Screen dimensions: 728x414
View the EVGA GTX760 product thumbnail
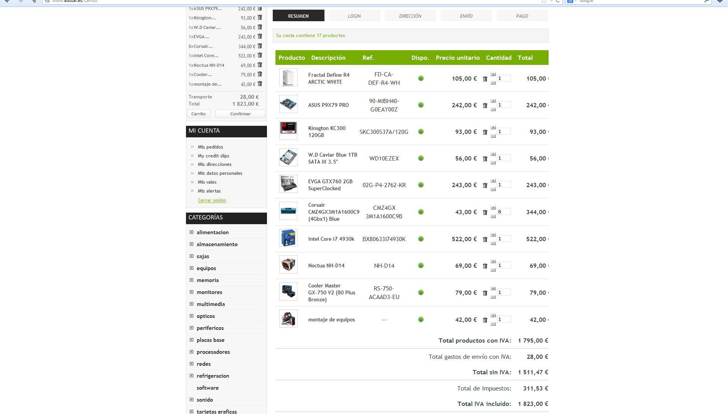pyautogui.click(x=288, y=184)
